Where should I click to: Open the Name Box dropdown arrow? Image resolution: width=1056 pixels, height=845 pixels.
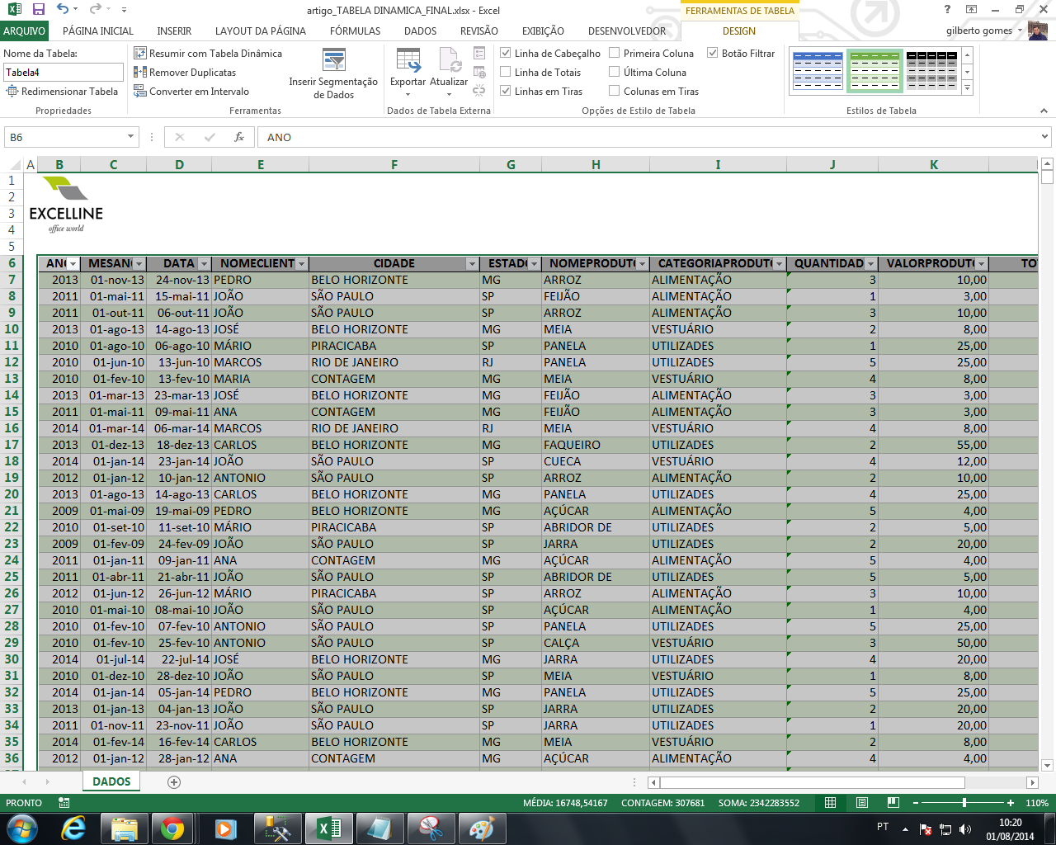pyautogui.click(x=130, y=137)
